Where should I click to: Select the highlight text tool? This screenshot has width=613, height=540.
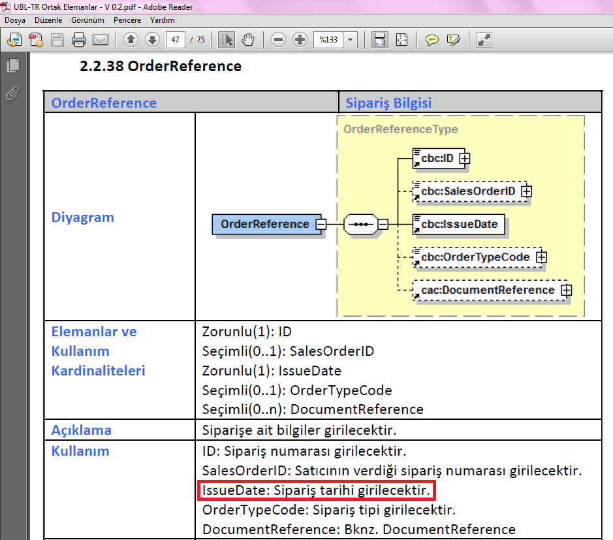click(x=453, y=40)
